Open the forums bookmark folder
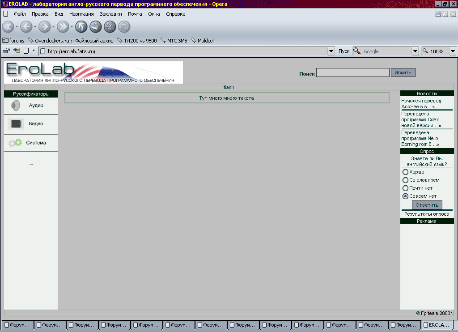 pos(13,41)
